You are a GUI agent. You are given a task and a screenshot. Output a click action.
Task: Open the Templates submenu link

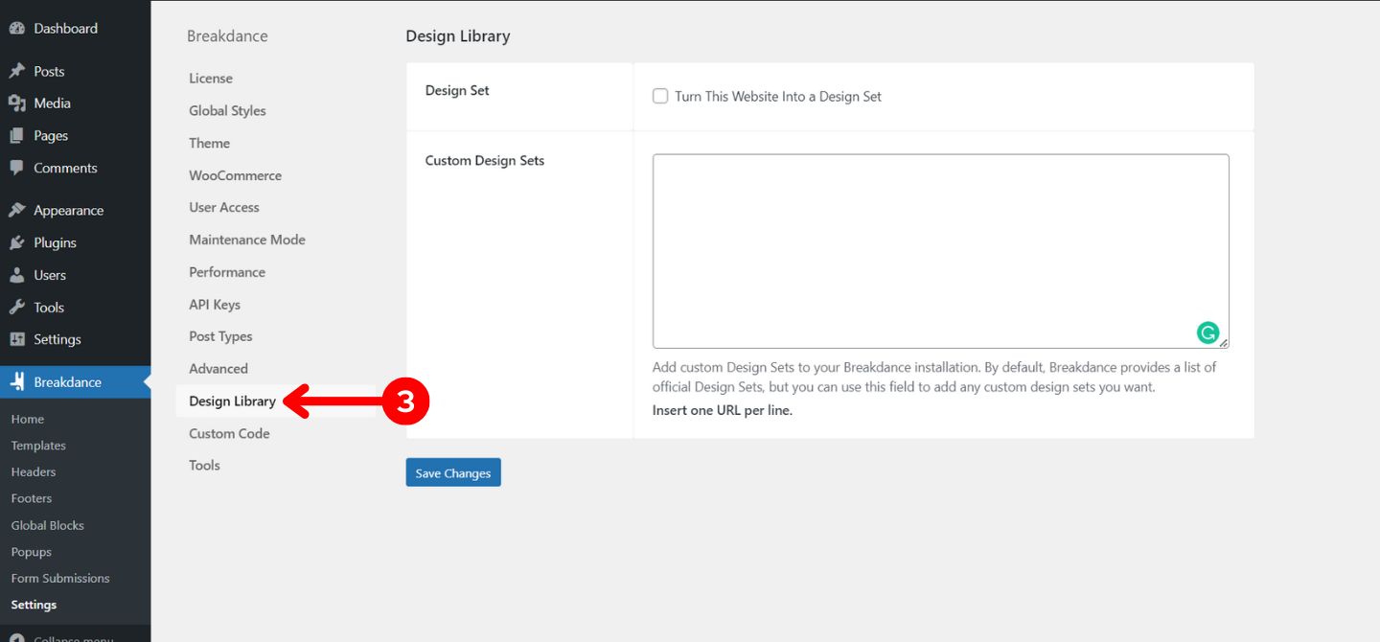(x=38, y=446)
